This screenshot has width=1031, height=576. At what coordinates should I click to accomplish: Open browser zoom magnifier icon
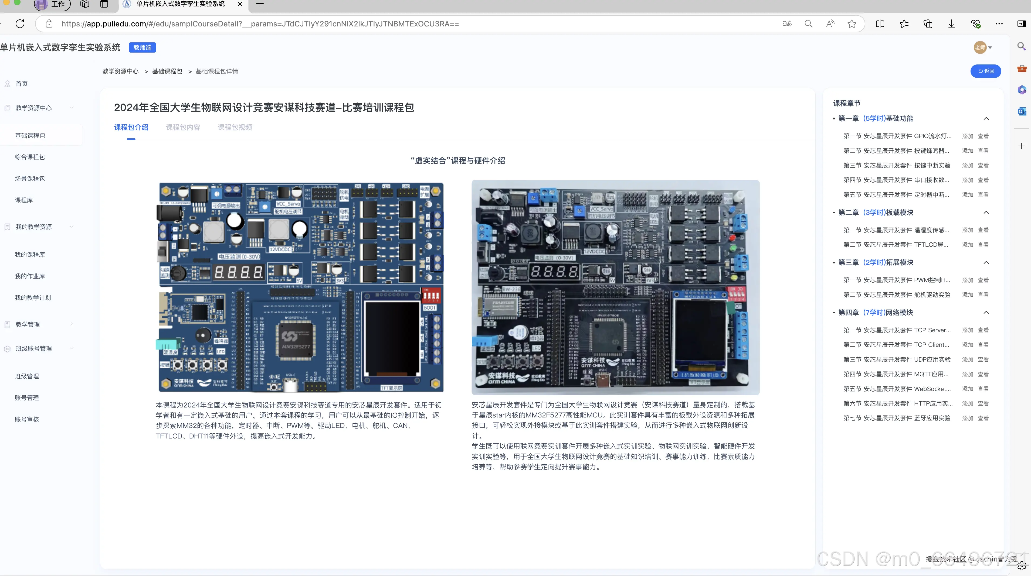(x=808, y=24)
